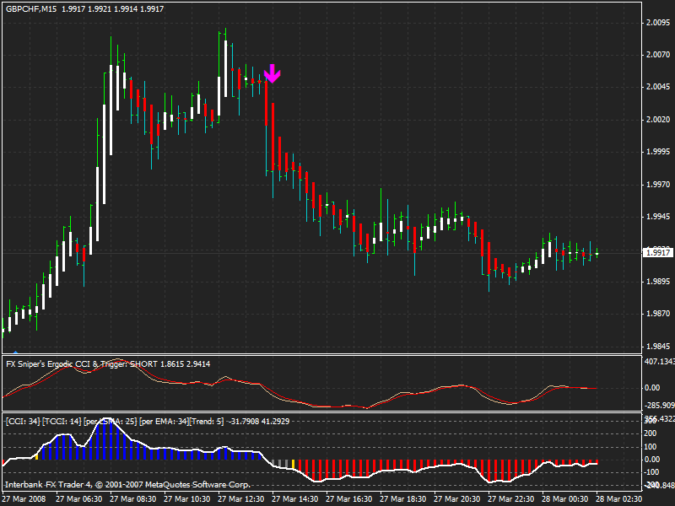Click the 2.0095 price scale value
The width and height of the screenshot is (675, 506).
(x=658, y=23)
